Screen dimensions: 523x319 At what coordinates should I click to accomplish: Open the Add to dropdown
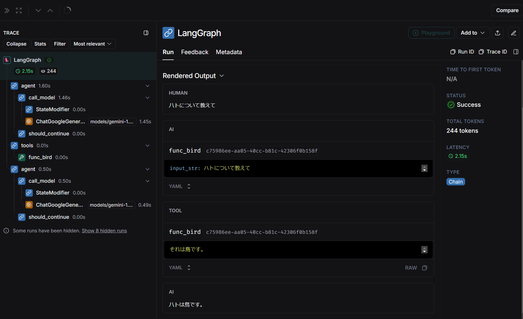(473, 33)
